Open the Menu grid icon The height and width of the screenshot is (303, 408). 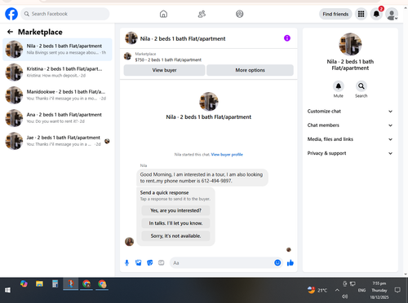(x=361, y=14)
